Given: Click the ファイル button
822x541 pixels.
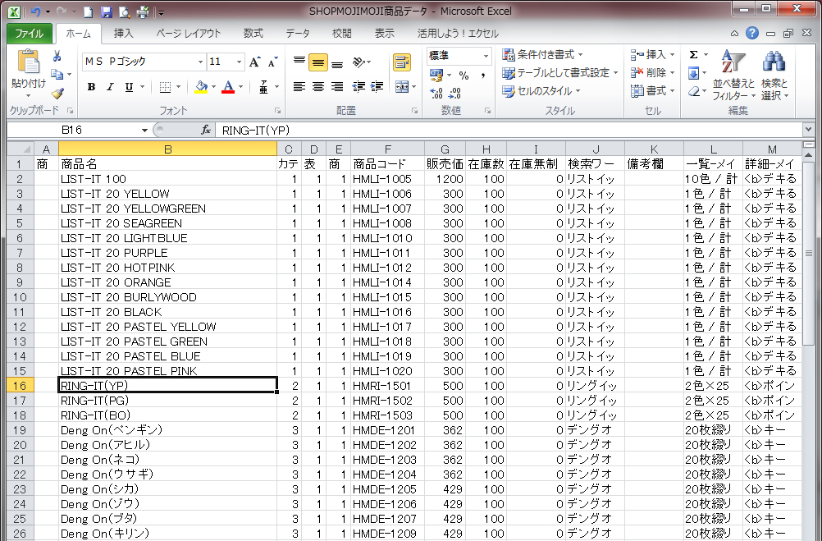Looking at the screenshot, I should click(30, 34).
